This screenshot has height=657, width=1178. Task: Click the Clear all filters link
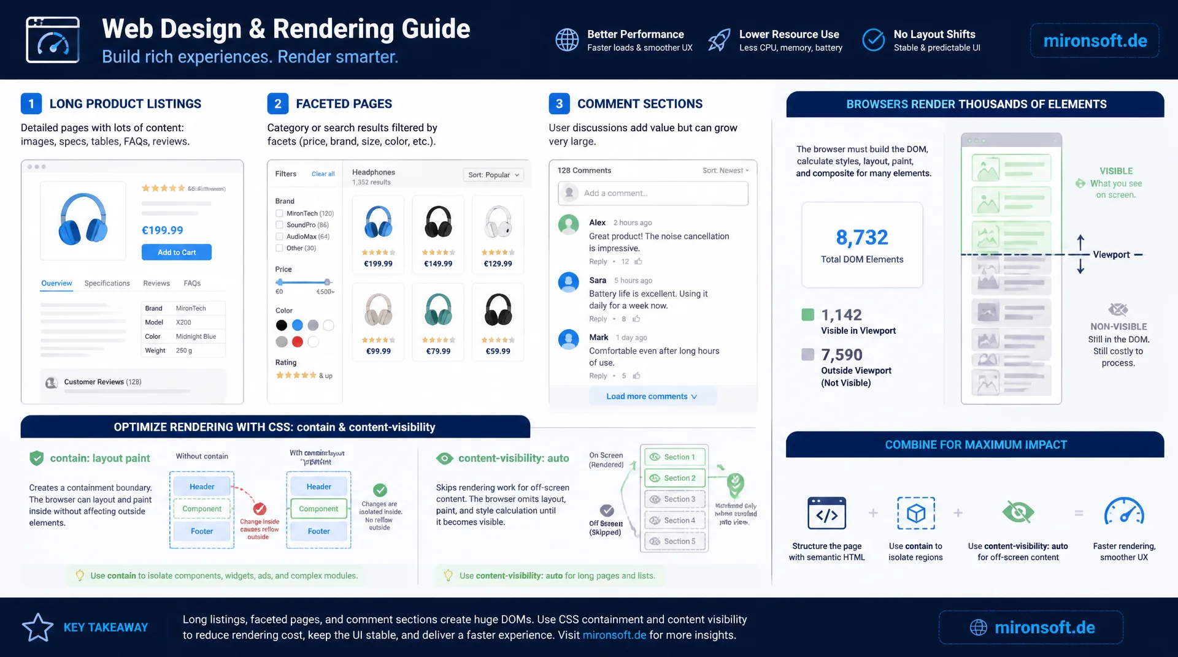point(323,174)
